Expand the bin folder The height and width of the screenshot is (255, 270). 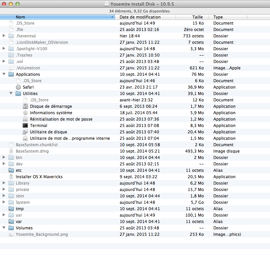(4, 157)
